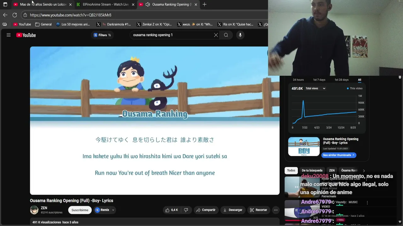Image resolution: width=403 pixels, height=226 pixels.
Task: Open the Total views dropdown
Action: pos(315,89)
